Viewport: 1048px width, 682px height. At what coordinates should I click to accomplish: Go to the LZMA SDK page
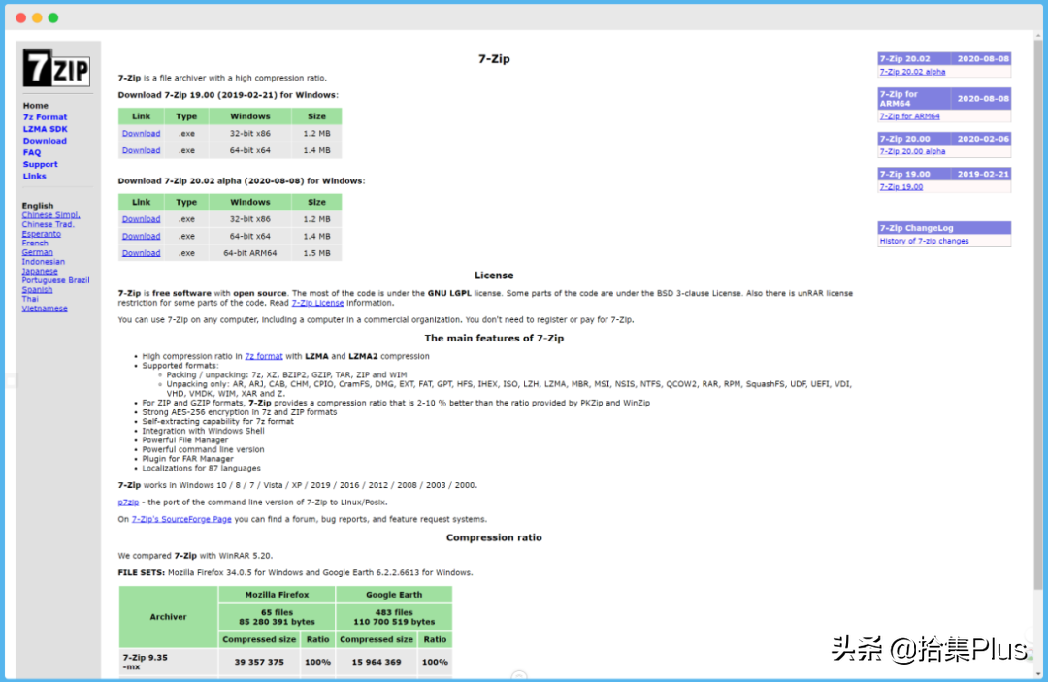click(45, 129)
